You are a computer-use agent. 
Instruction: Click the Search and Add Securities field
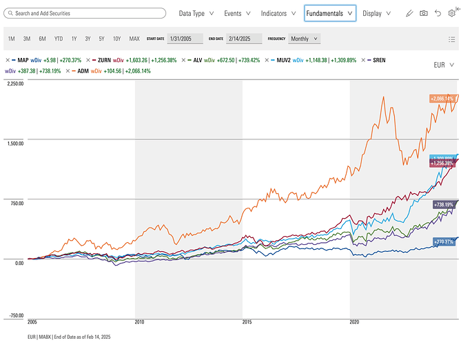[85, 13]
